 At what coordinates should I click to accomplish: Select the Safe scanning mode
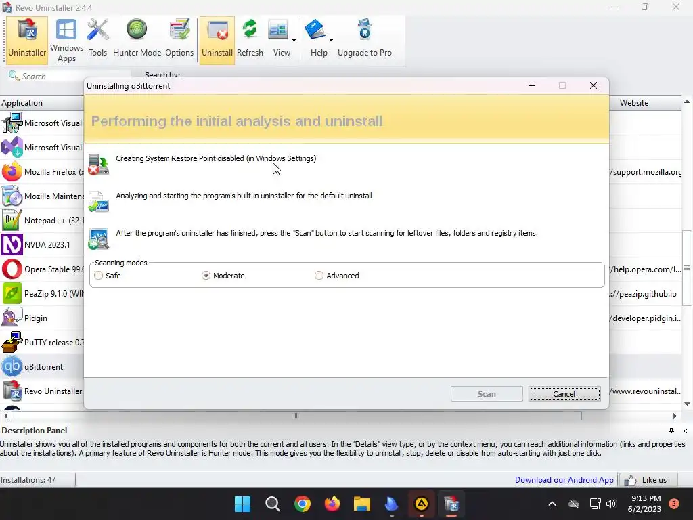pos(99,276)
